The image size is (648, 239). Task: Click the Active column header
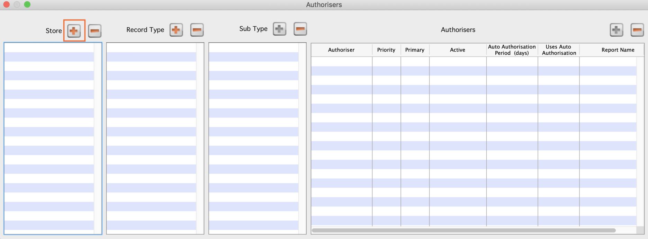457,50
